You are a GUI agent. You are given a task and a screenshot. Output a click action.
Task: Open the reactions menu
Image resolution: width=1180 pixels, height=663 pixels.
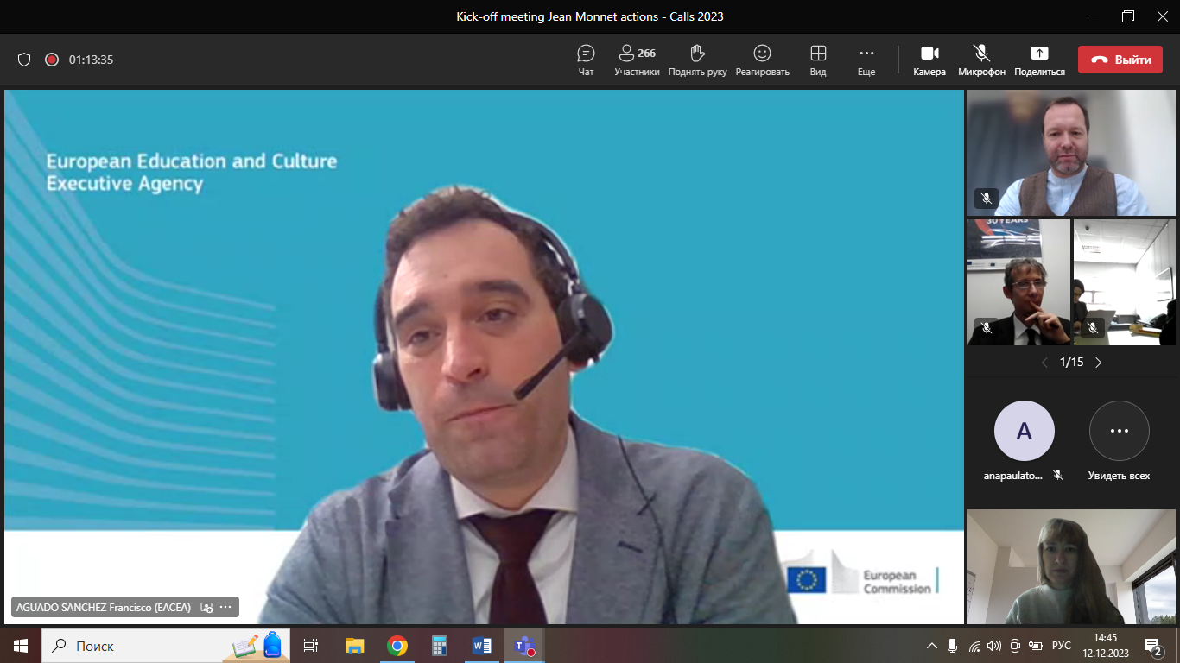762,60
